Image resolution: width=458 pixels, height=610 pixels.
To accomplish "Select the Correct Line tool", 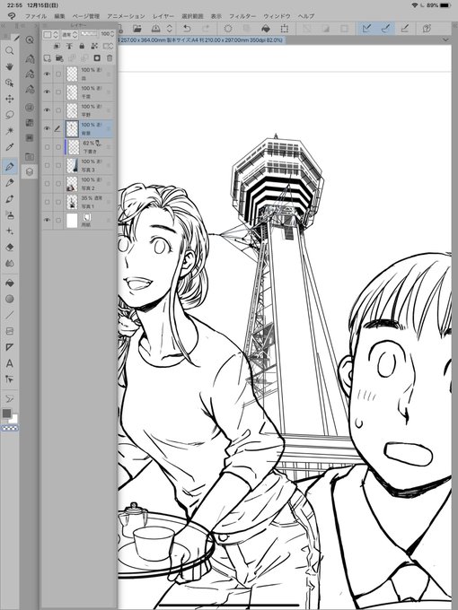I will [x=10, y=379].
